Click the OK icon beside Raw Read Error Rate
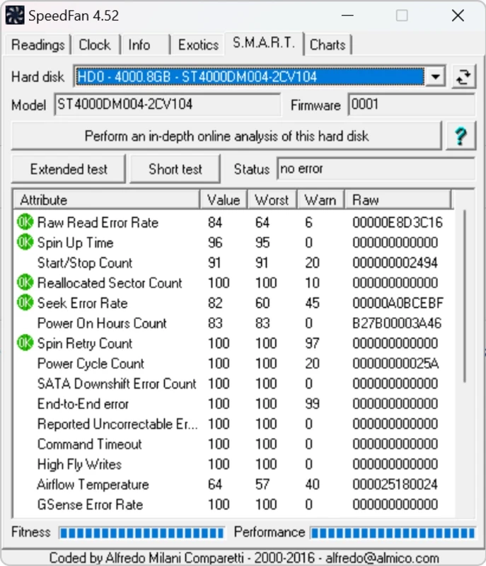Viewport: 486px width, 566px height. tap(25, 222)
